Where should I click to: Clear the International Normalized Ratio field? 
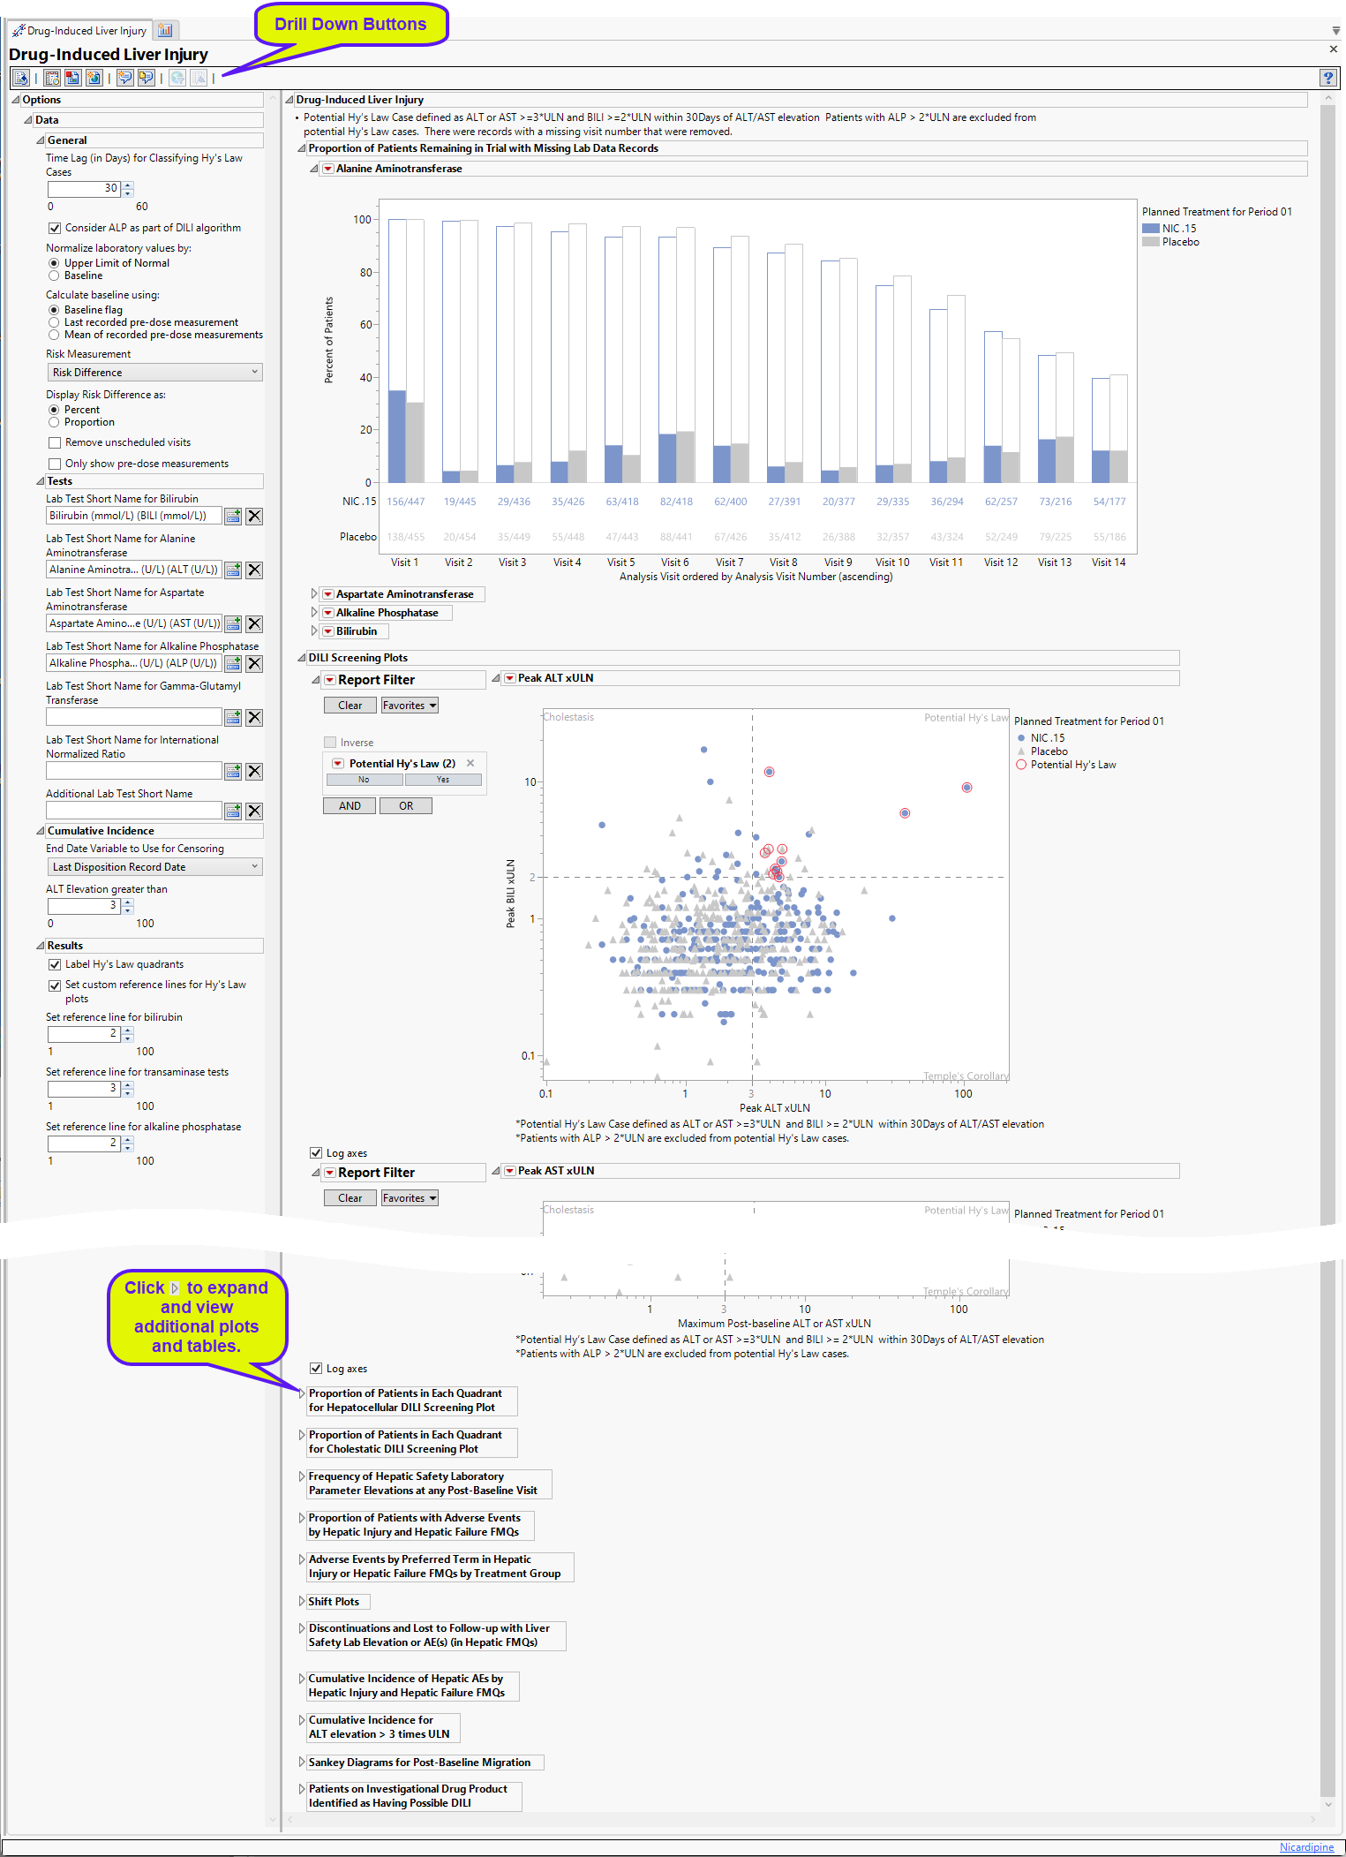[x=254, y=772]
